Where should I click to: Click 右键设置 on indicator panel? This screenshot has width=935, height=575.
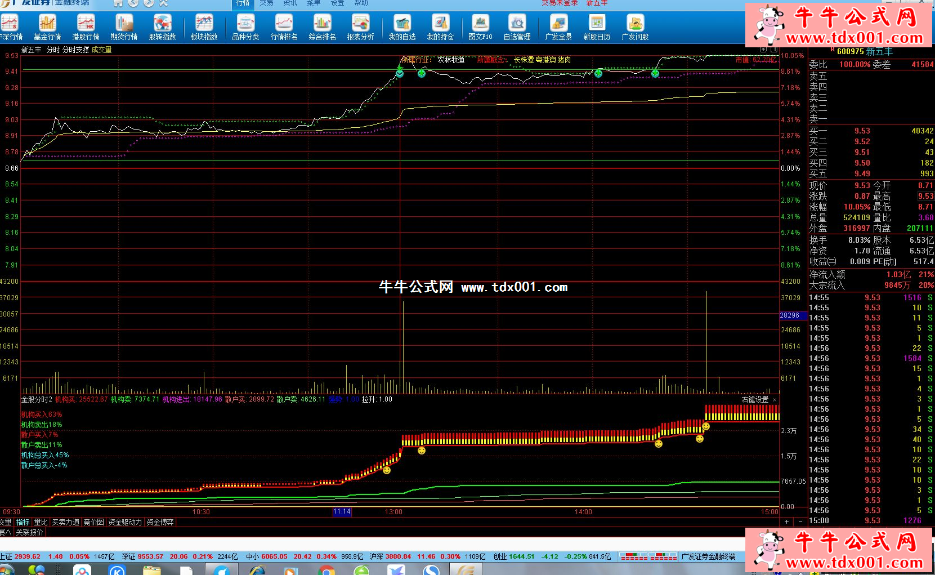[x=755, y=400]
